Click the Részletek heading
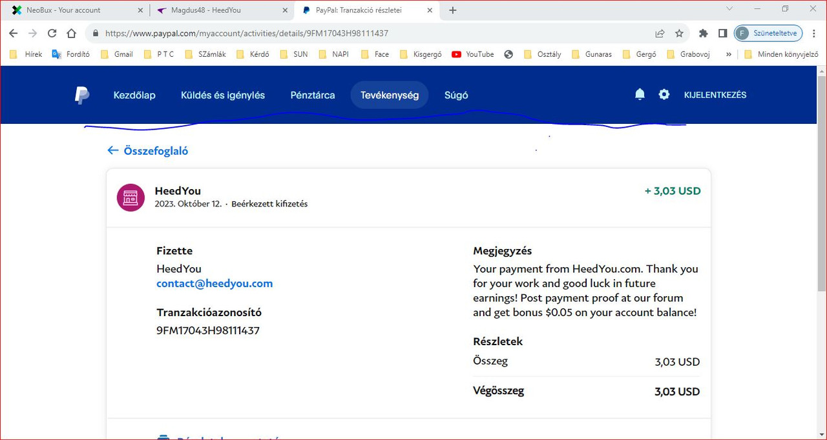 coord(498,341)
